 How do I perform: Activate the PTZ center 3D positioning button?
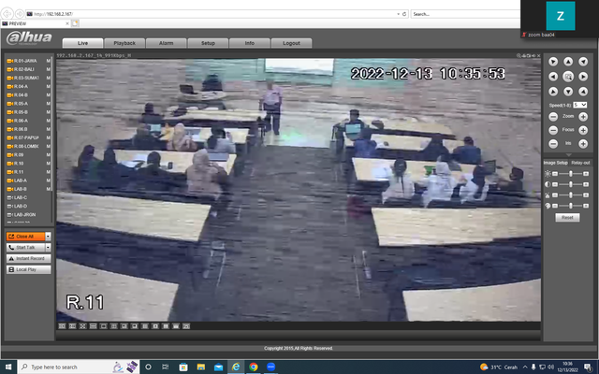pos(568,77)
